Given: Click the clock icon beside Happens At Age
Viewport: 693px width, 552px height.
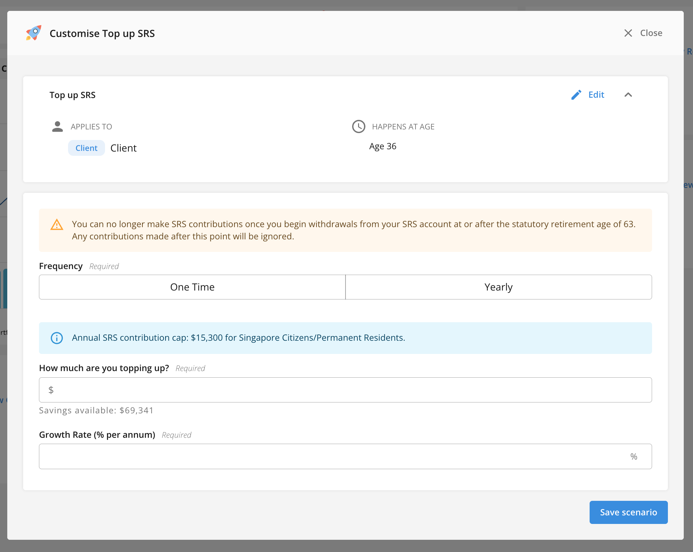Looking at the screenshot, I should tap(358, 126).
